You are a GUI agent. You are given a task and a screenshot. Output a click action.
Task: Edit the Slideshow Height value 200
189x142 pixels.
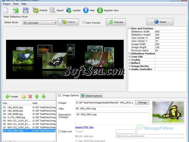click(171, 35)
